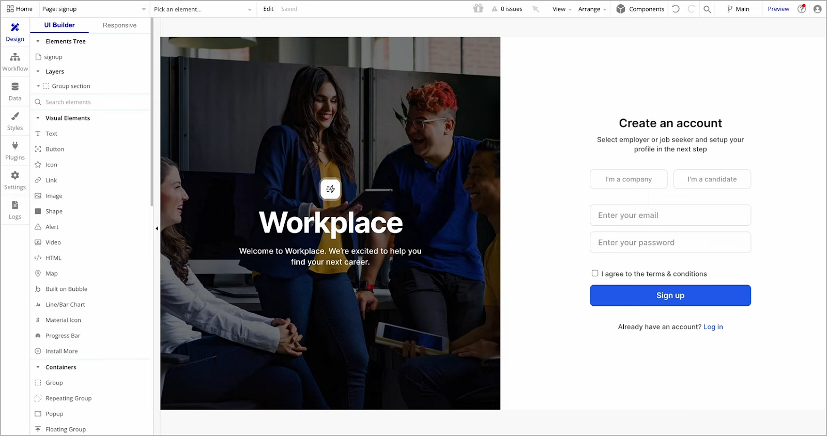Collapse the Elements Tree section
Image resolution: width=827 pixels, height=436 pixels.
coord(38,41)
